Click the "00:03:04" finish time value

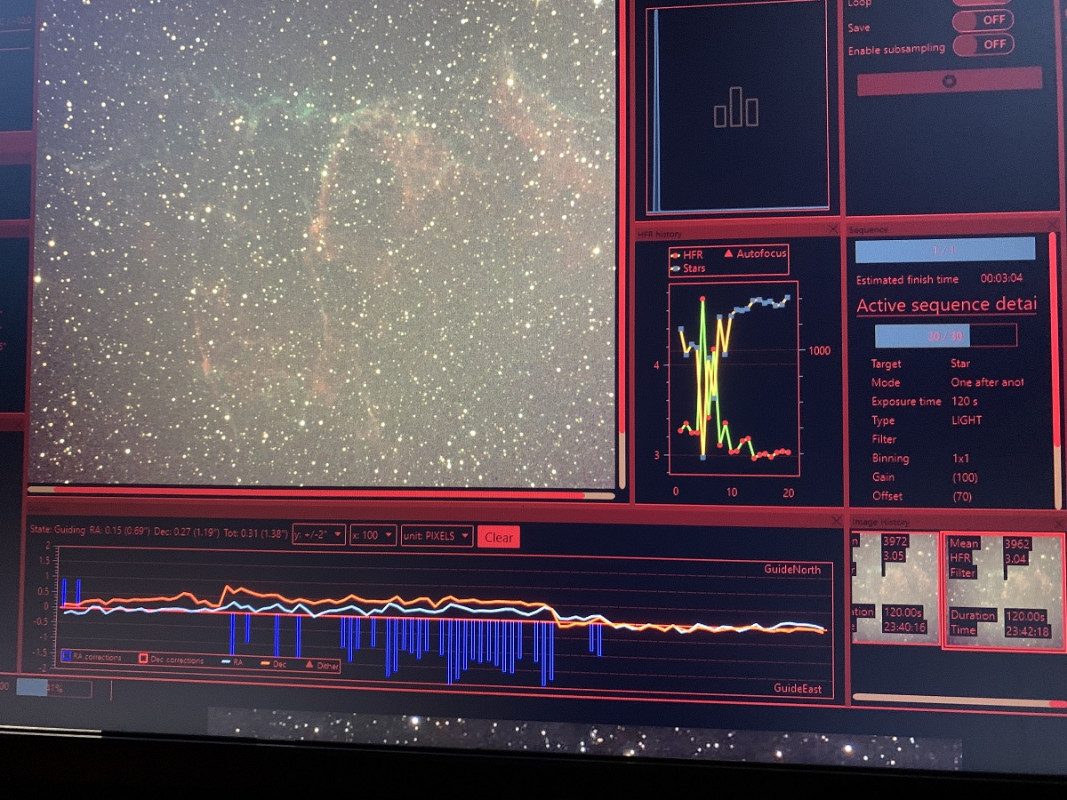click(x=1000, y=277)
